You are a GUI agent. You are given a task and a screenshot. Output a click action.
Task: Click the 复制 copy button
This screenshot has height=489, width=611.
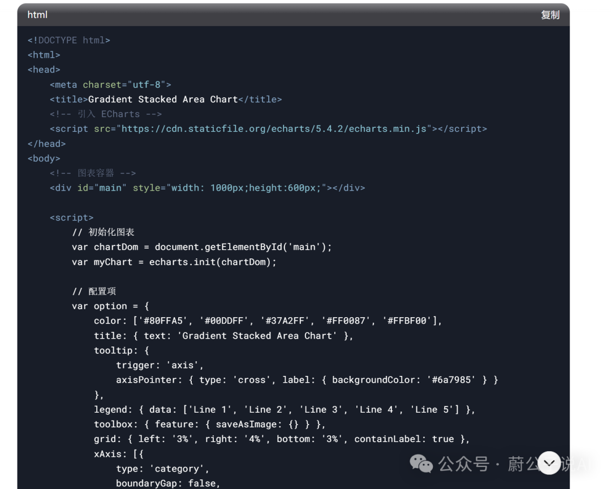point(550,15)
